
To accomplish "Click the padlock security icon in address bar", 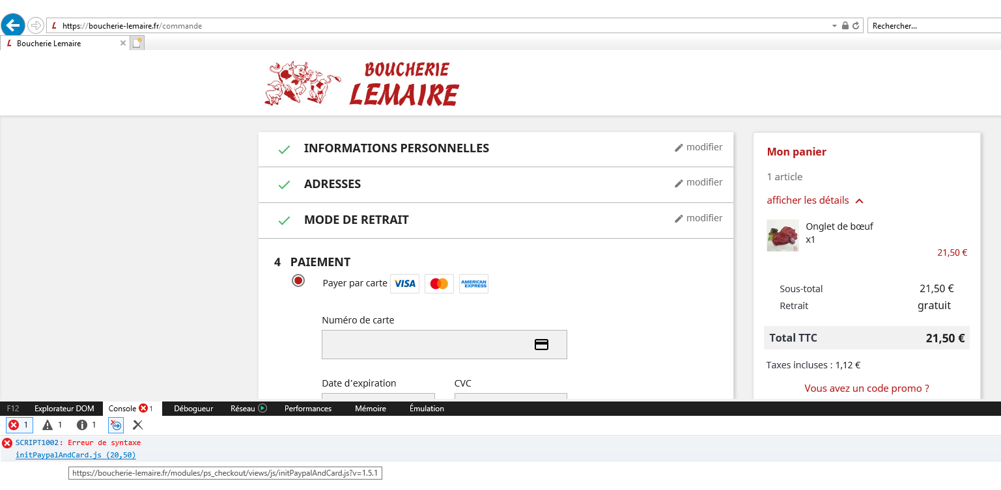I will pyautogui.click(x=845, y=26).
